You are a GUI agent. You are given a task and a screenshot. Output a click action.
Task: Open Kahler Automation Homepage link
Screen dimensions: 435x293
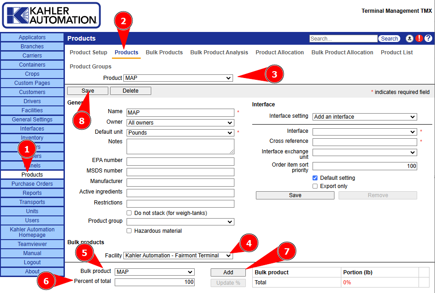click(x=32, y=232)
